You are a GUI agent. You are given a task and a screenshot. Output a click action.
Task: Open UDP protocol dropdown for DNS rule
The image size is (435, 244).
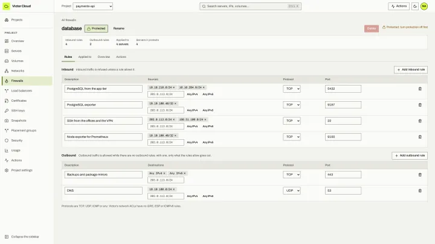[292, 190]
